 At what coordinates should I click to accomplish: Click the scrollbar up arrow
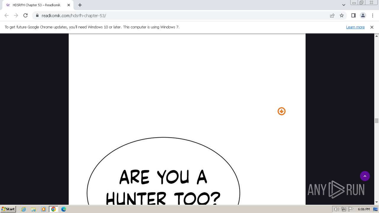377,36
